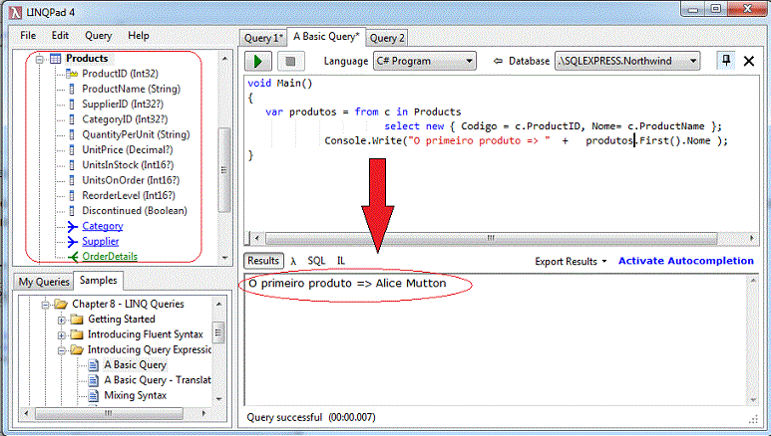
Task: Click the Category relation arrow icon
Action: point(72,226)
